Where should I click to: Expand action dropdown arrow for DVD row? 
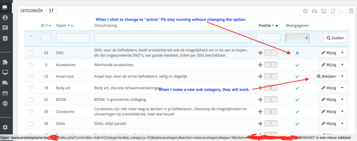point(342,53)
